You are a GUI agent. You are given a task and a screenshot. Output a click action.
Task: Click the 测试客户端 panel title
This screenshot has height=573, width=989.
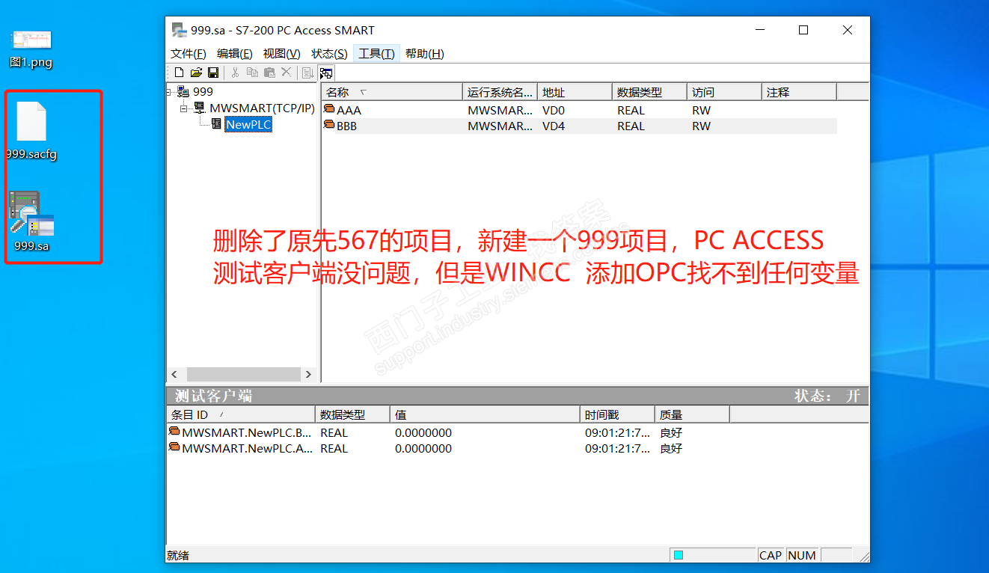pos(213,396)
